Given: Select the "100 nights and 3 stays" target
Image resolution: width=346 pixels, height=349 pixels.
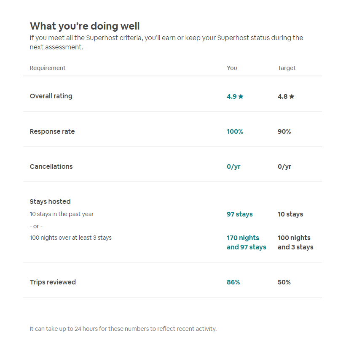Looking at the screenshot, I should click(295, 243).
